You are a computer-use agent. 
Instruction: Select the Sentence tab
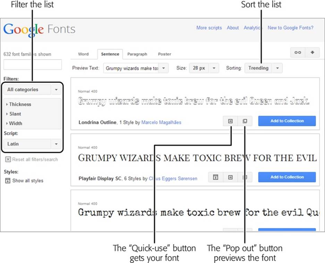tap(110, 54)
